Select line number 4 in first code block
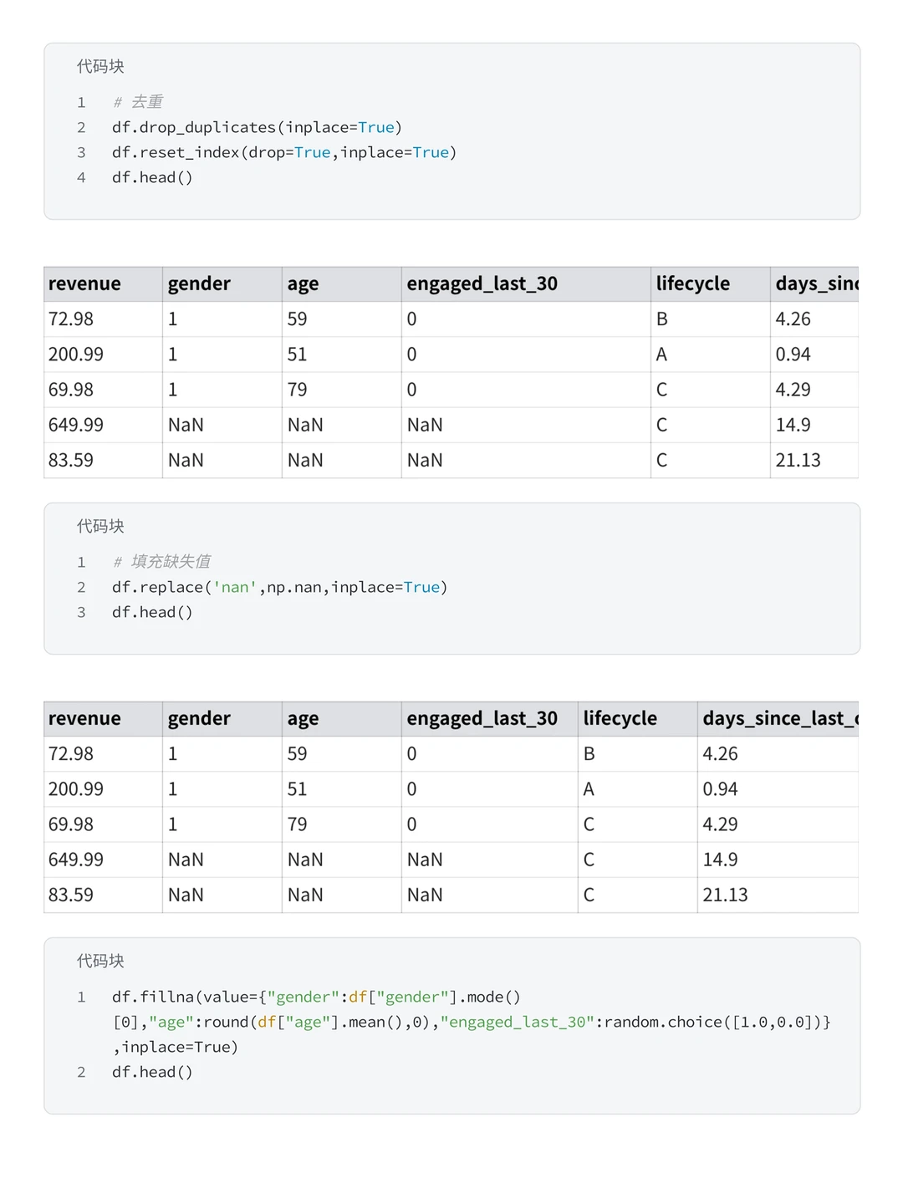903x1204 pixels. tap(81, 177)
